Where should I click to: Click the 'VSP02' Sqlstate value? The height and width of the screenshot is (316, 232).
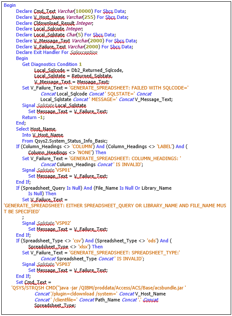click(63, 223)
